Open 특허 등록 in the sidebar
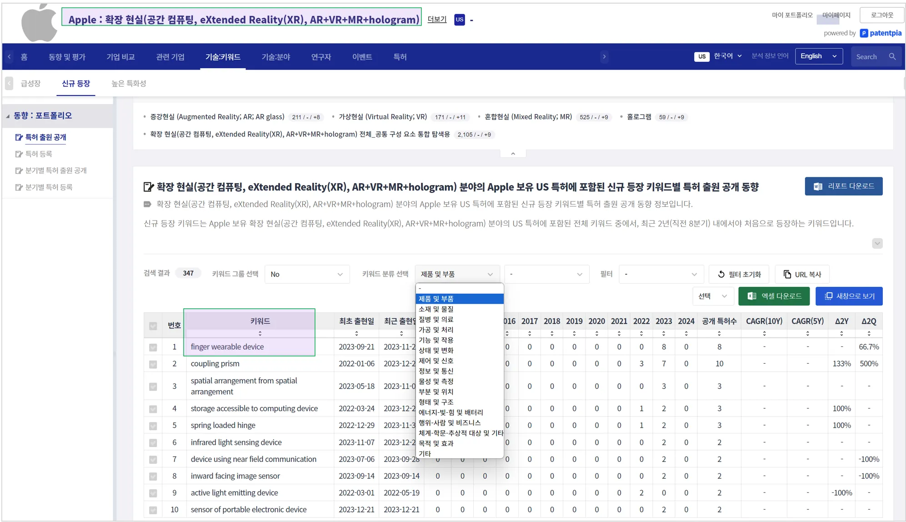This screenshot has width=906, height=522. 39,154
